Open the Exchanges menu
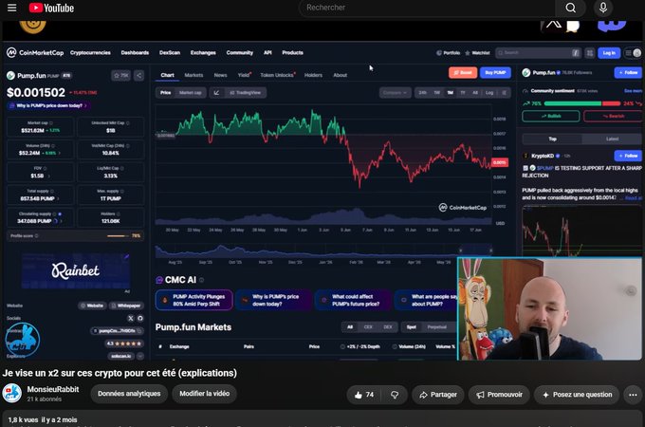Screen dimensions: 645x427 203,52
